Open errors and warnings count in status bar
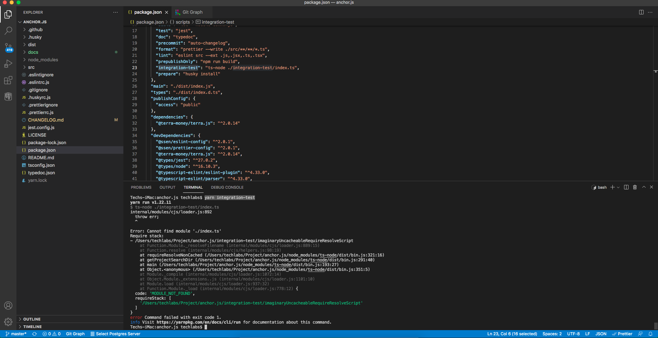The width and height of the screenshot is (658, 338). (51, 334)
